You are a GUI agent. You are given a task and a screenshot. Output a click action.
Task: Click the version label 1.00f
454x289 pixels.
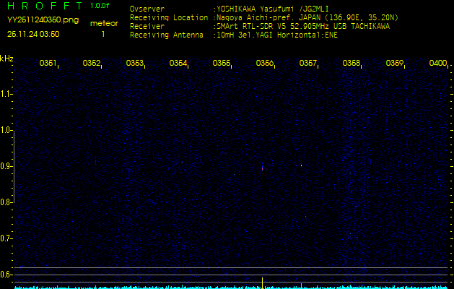100,6
